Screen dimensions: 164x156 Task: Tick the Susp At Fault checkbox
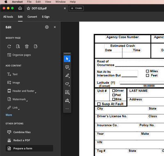tap(99, 104)
